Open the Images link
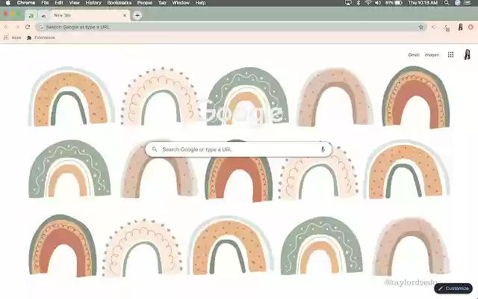478x299 pixels. [x=432, y=55]
